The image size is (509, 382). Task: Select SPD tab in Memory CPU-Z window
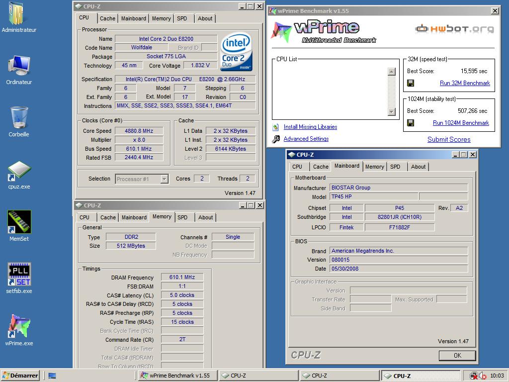pyautogui.click(x=182, y=217)
